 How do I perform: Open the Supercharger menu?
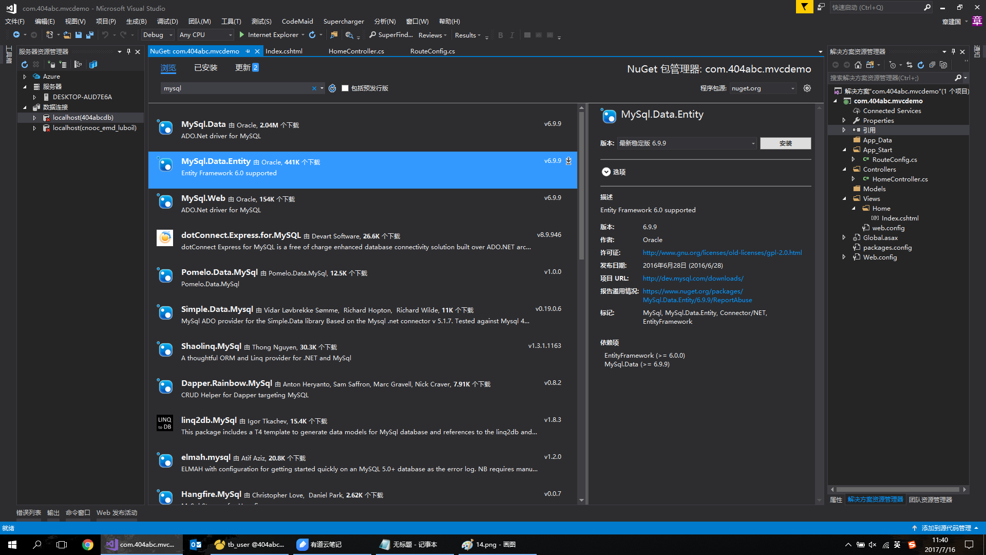point(344,21)
